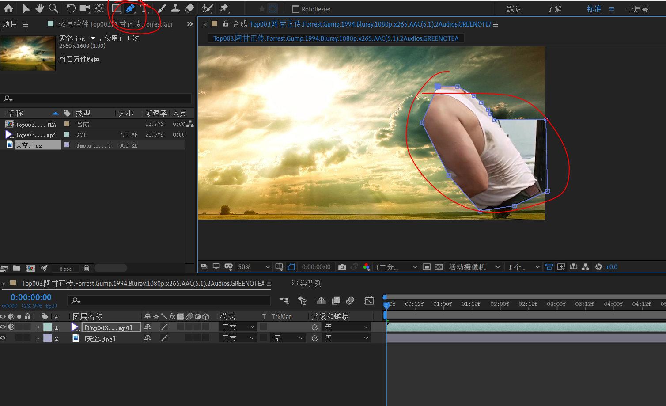Activate the Roto Brush tool
The width and height of the screenshot is (666, 406).
point(207,8)
